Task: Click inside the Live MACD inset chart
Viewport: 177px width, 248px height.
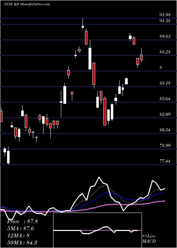Action: point(97,230)
